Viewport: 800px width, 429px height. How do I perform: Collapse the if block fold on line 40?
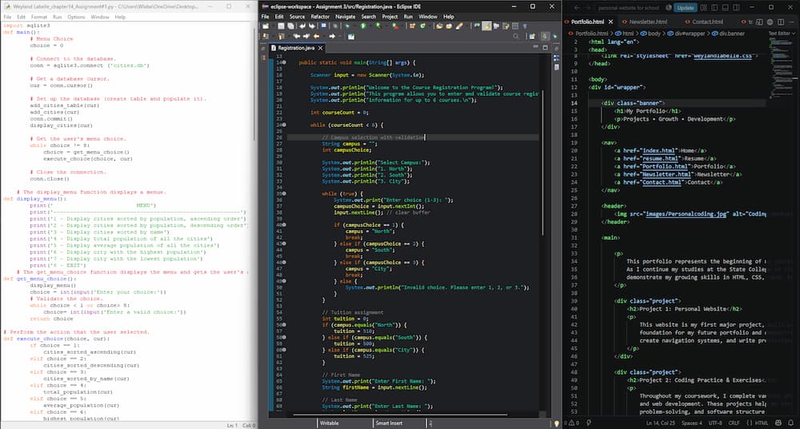(284, 224)
